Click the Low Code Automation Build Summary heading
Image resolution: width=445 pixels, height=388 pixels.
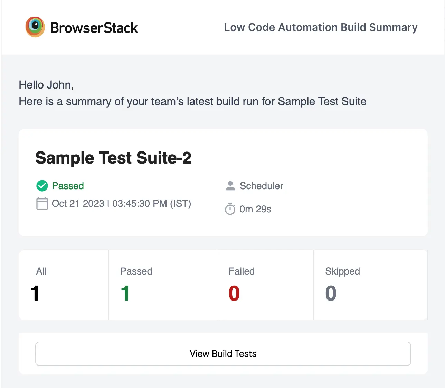[321, 27]
